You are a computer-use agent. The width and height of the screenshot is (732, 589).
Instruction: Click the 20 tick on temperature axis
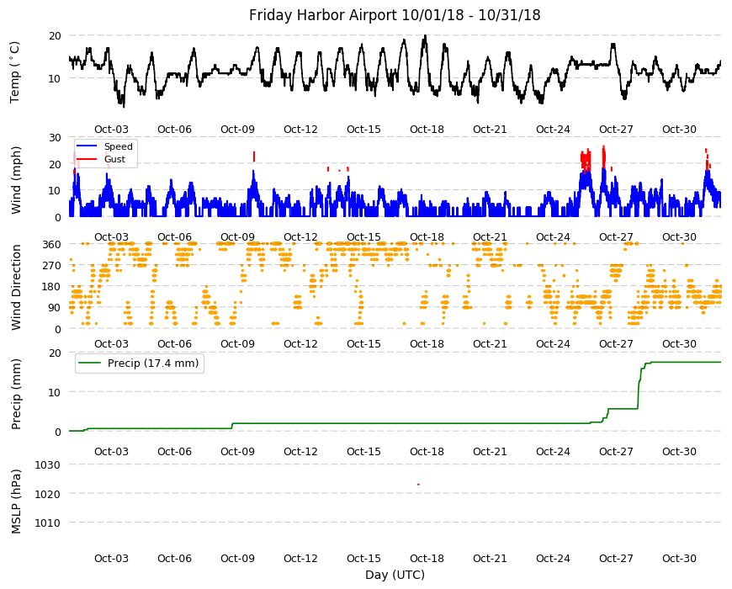(55, 36)
